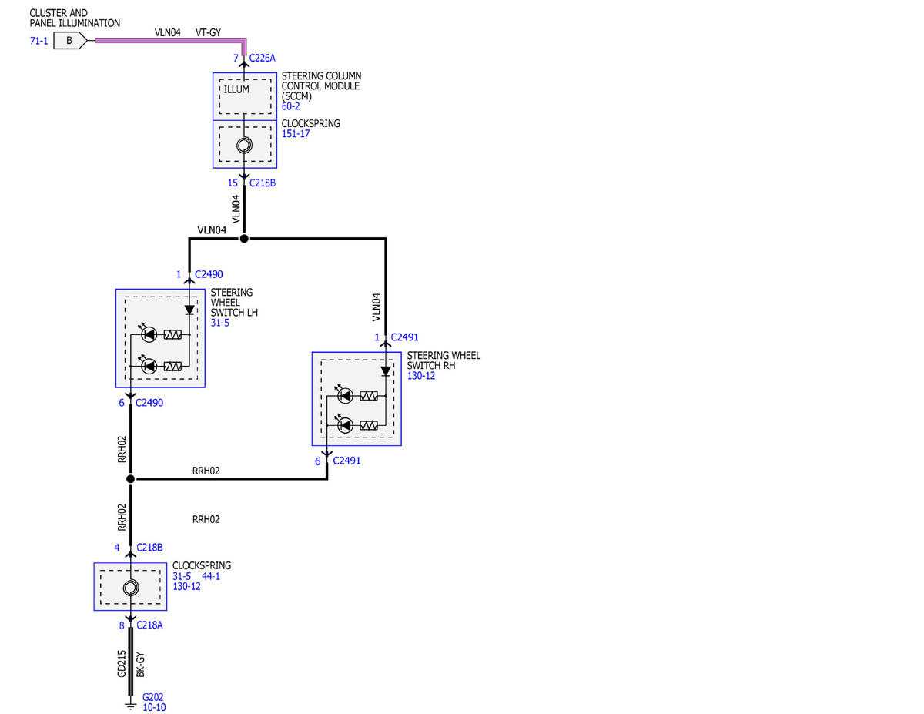Screen dimensions: 924x714
Task: Open the 130-12 link under Steering Wheel Switch RH
Action: click(x=421, y=376)
